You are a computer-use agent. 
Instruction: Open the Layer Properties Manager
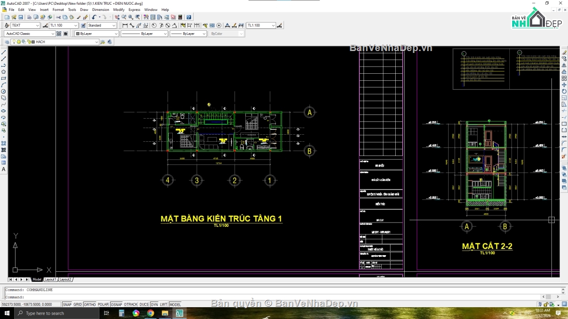tap(8, 42)
